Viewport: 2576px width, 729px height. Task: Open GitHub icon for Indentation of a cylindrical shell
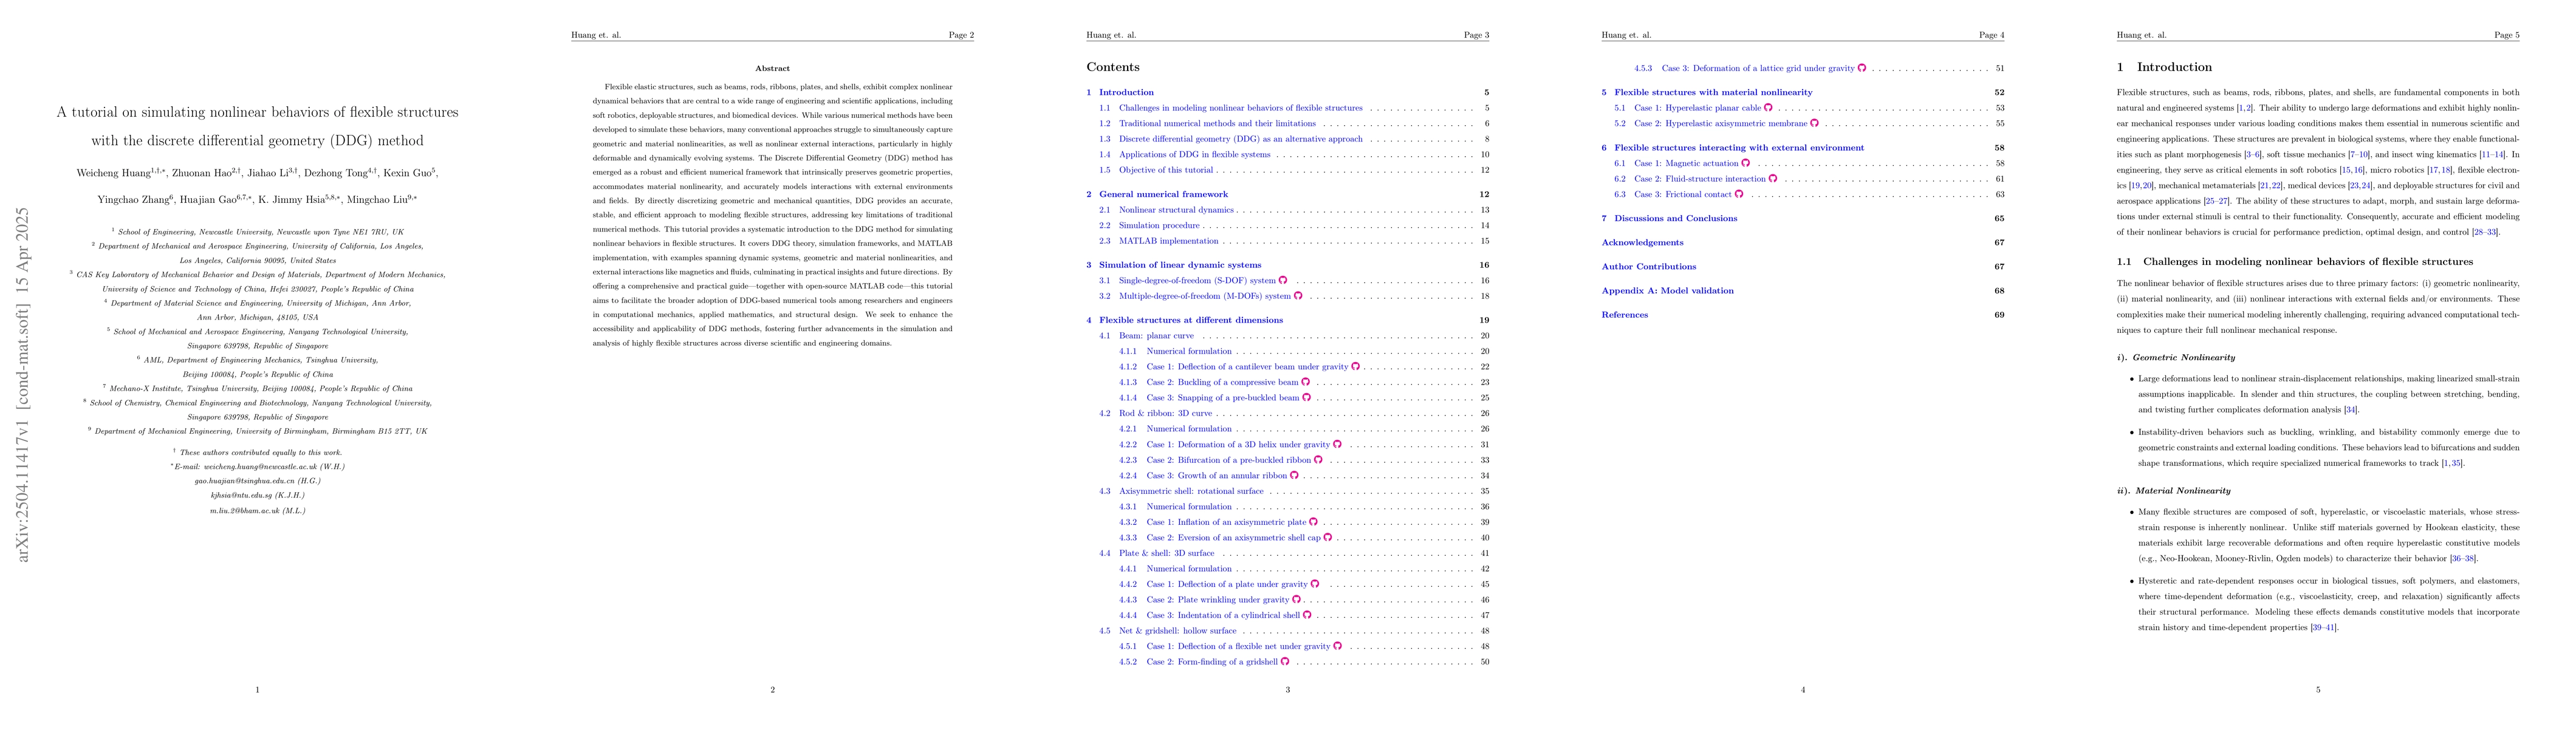pyautogui.click(x=1308, y=615)
